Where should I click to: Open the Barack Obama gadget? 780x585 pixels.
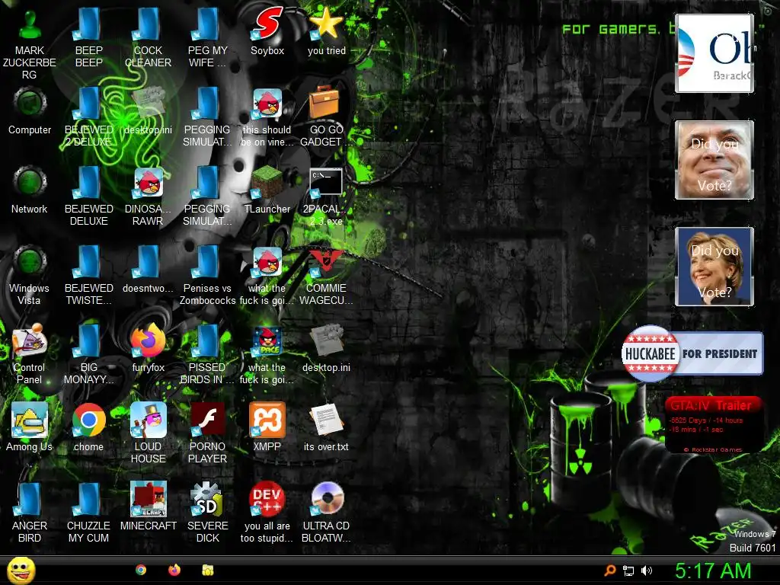click(714, 53)
